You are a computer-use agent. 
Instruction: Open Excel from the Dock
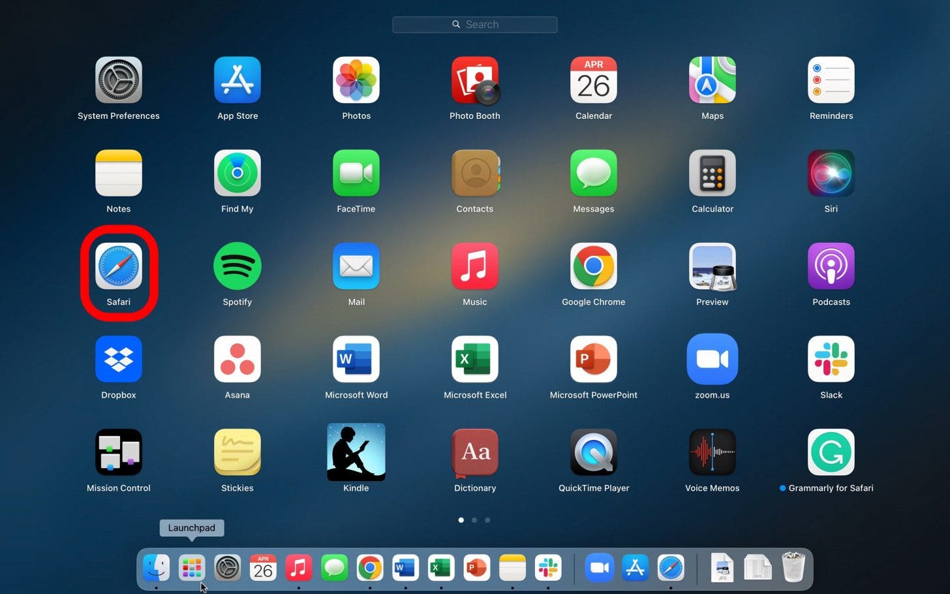[x=441, y=568]
